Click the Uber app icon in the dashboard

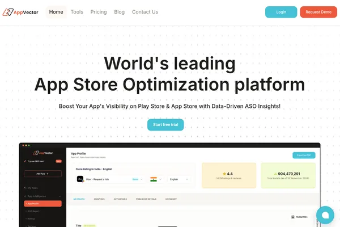pos(80,179)
